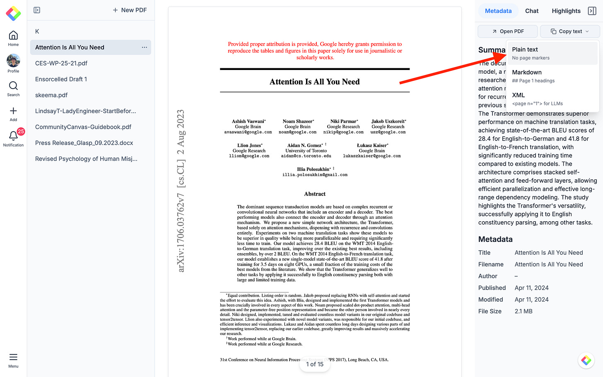Select Attention Is All You Need file
603x377 pixels.
coord(91,47)
